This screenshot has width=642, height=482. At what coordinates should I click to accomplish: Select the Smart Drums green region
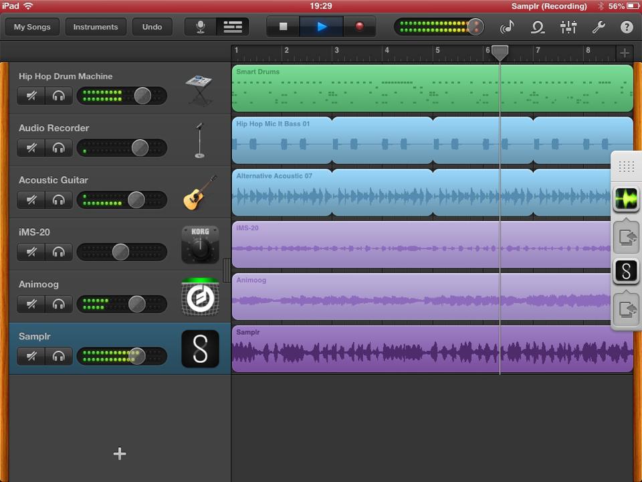click(433, 88)
